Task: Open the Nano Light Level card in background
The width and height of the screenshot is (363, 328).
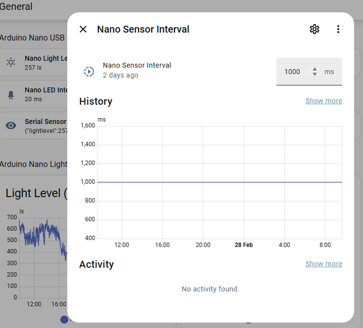Action: 34,62
